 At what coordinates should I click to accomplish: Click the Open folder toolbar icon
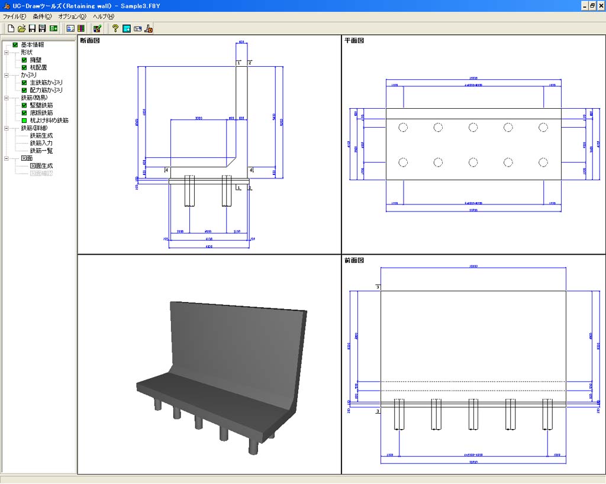pyautogui.click(x=21, y=28)
